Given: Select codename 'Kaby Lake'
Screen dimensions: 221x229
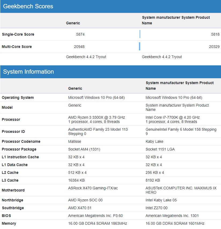Looking at the screenshot, I should click(x=154, y=141).
